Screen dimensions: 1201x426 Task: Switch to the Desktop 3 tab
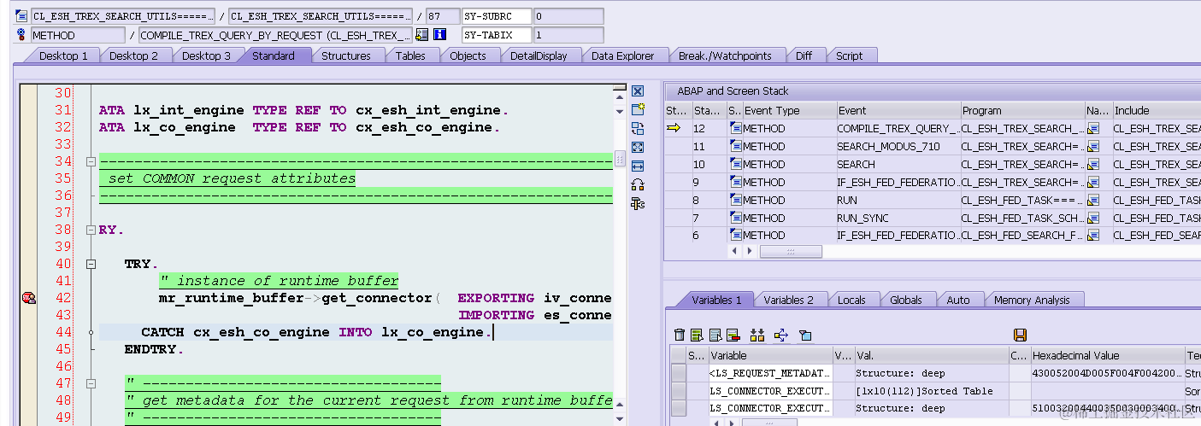click(205, 55)
